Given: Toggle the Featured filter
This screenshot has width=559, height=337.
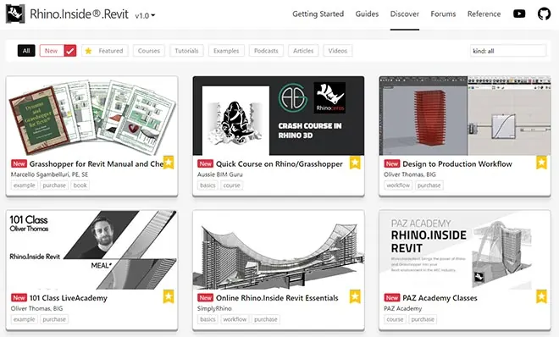Looking at the screenshot, I should [104, 51].
